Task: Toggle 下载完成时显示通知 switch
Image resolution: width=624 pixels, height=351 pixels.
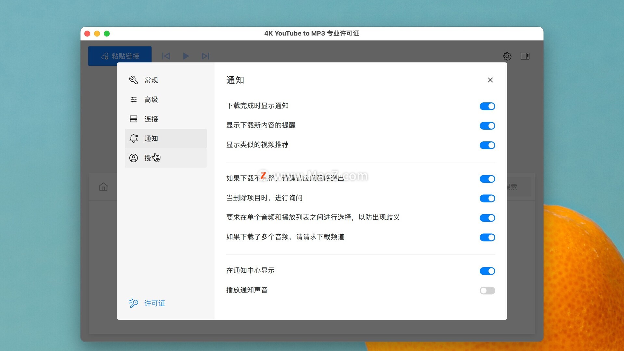Action: click(487, 106)
